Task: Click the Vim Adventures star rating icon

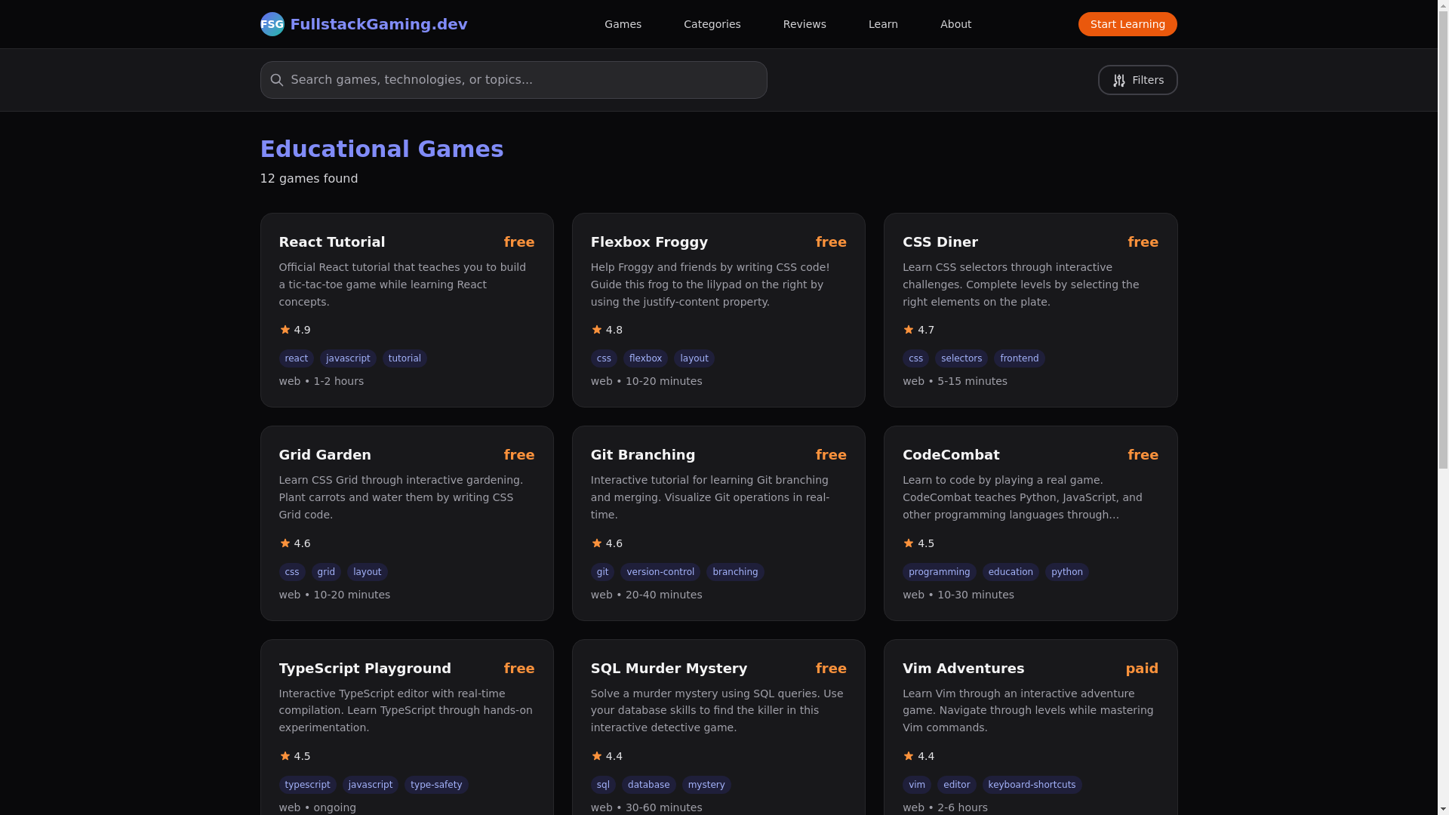Action: [x=908, y=755]
